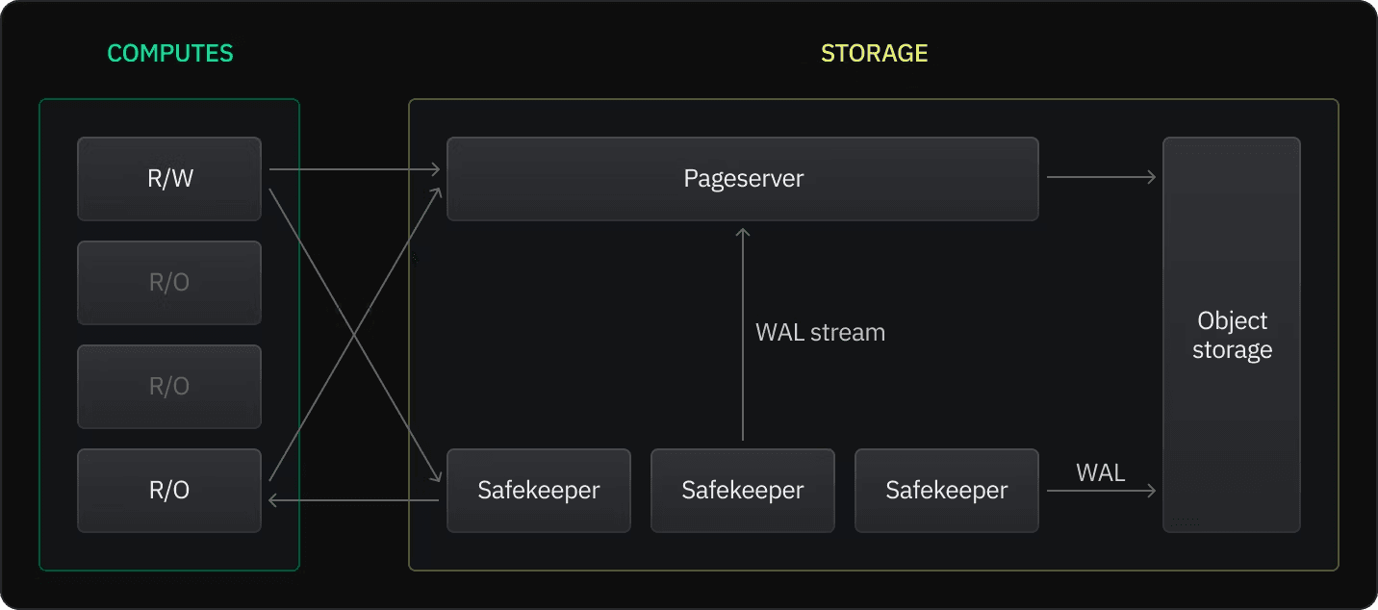Click the COMPUTES heading

170,53
